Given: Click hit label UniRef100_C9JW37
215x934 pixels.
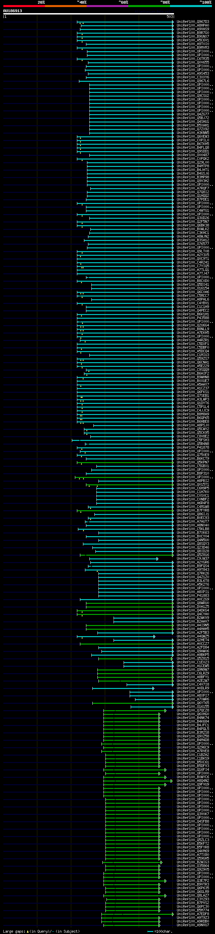Looking at the screenshot, I should pyautogui.click(x=193, y=558).
